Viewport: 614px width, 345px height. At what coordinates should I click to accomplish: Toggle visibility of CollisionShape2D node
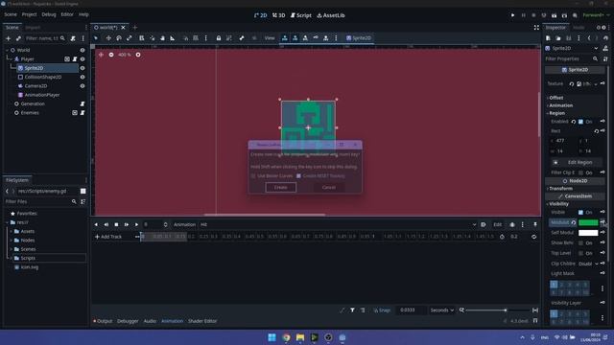(83, 77)
